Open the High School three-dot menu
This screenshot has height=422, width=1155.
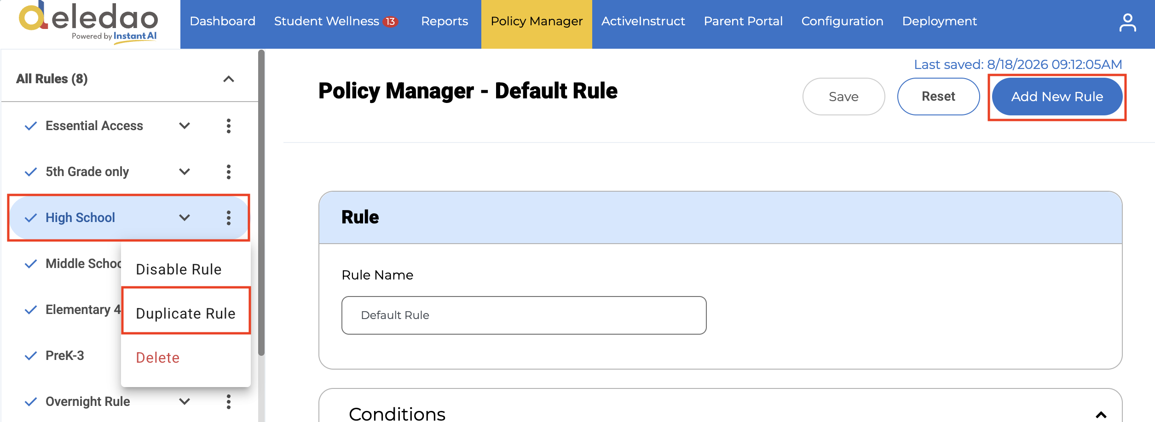point(229,217)
